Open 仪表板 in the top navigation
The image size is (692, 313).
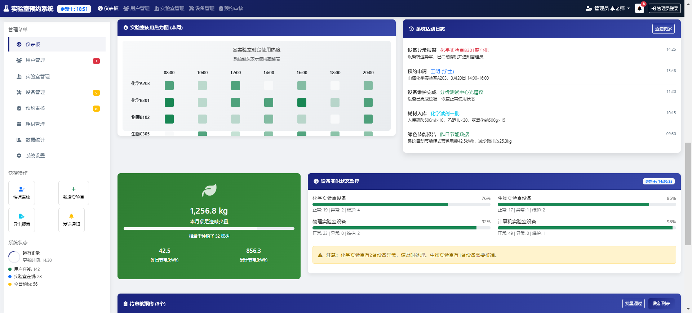[x=108, y=8]
